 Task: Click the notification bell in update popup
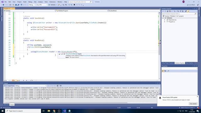click(x=160, y=98)
